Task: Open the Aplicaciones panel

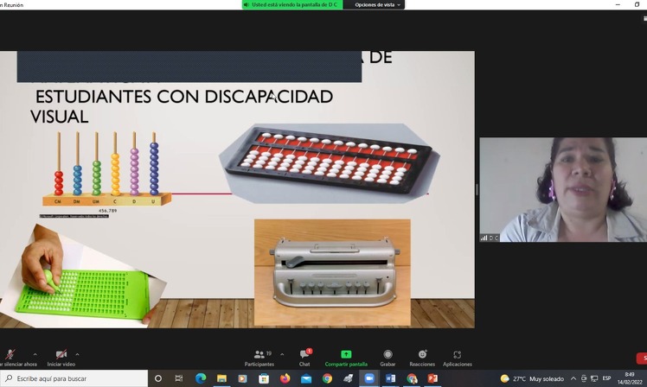Action: (x=458, y=358)
